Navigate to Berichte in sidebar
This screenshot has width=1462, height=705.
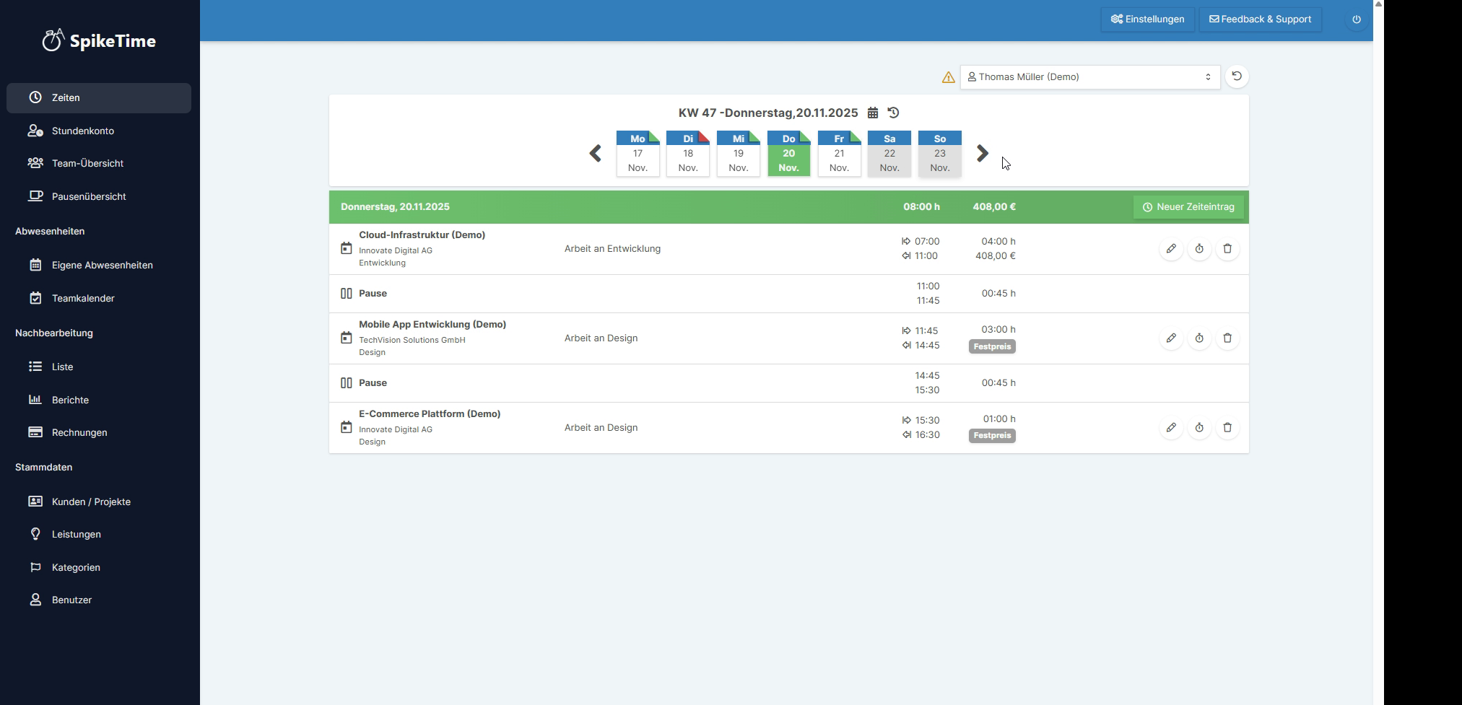(70, 400)
